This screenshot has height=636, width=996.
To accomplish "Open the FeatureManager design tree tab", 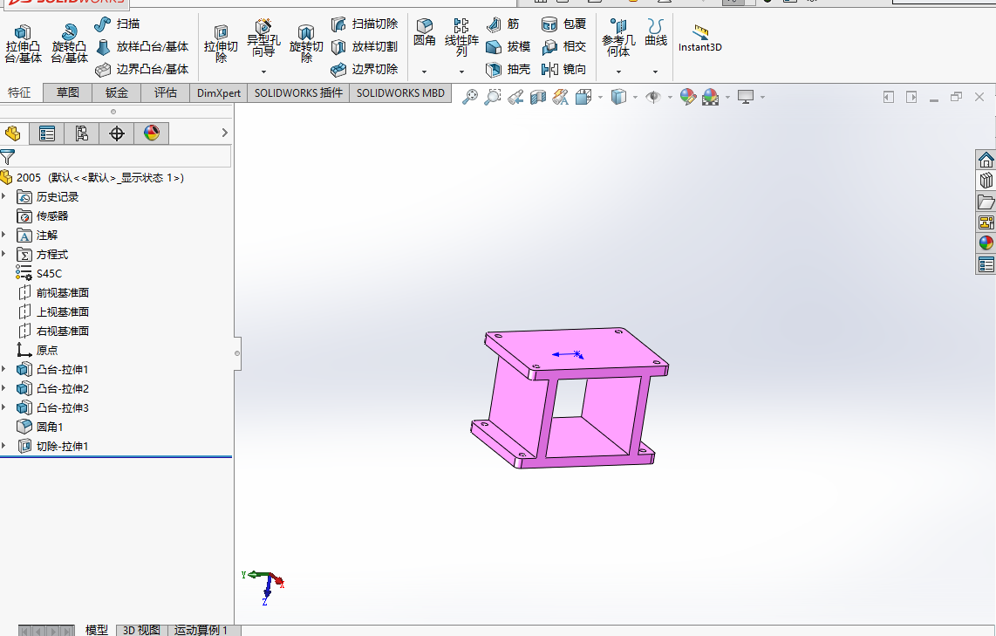I will click(x=13, y=133).
